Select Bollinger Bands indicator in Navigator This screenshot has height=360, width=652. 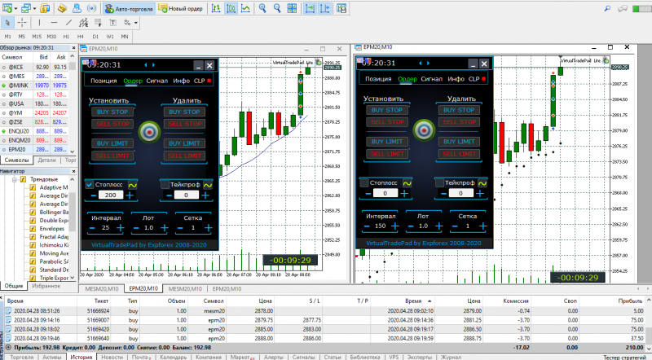tap(54, 212)
